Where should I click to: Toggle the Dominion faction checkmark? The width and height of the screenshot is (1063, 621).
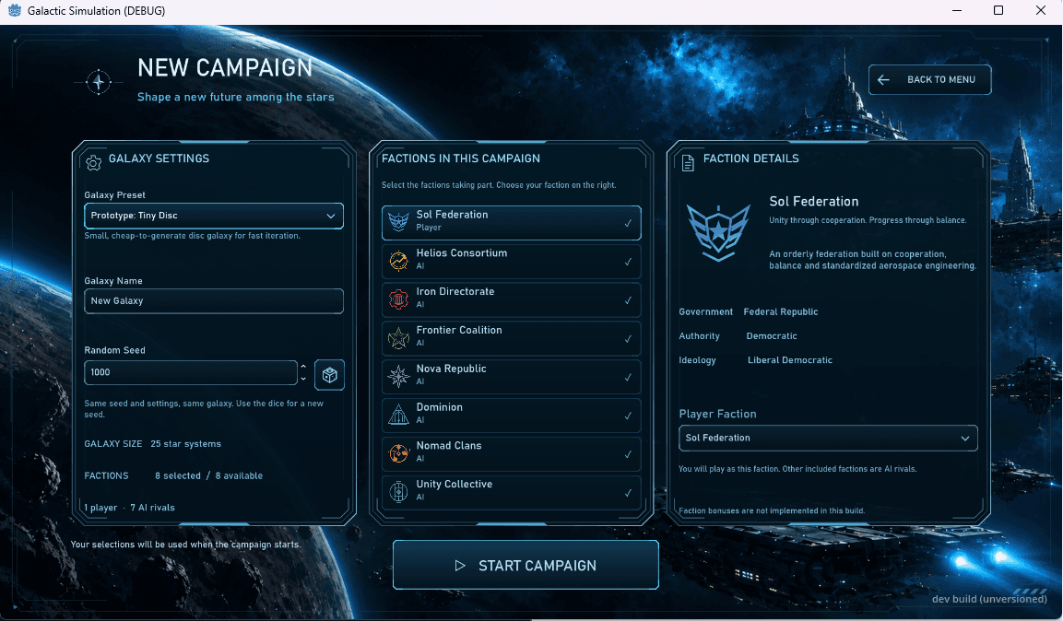pos(628,416)
